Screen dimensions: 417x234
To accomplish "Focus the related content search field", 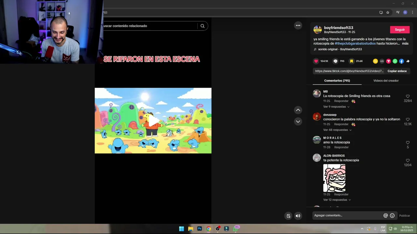I will point(150,26).
